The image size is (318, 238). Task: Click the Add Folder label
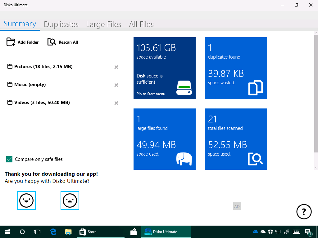[x=28, y=42]
